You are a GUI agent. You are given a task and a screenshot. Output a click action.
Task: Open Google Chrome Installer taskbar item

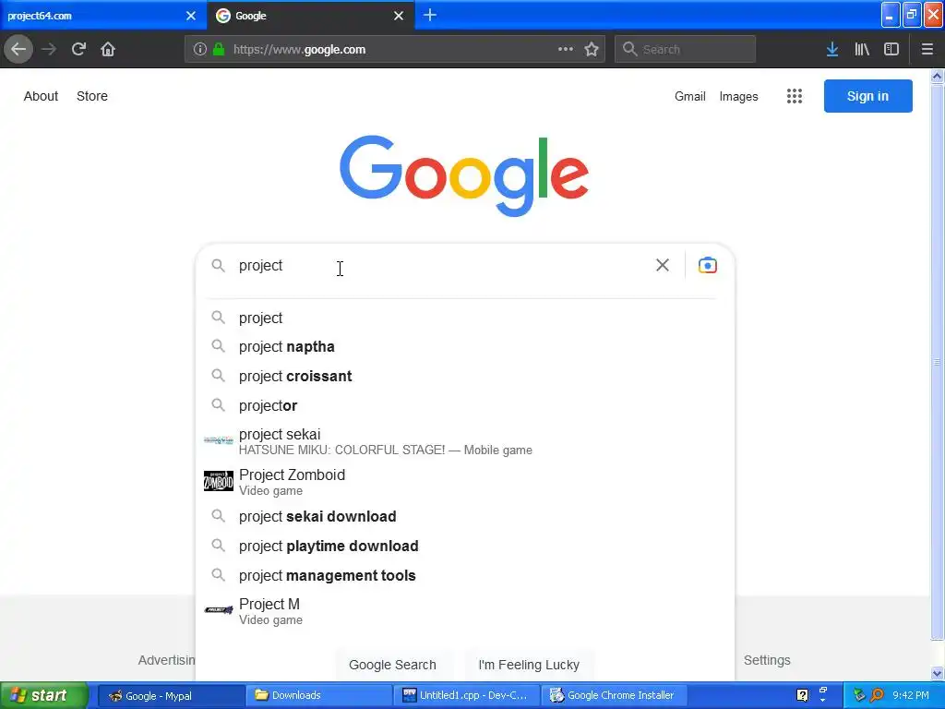click(614, 695)
